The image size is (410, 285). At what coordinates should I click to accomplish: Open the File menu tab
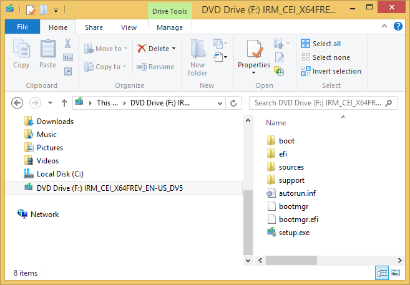(x=22, y=27)
